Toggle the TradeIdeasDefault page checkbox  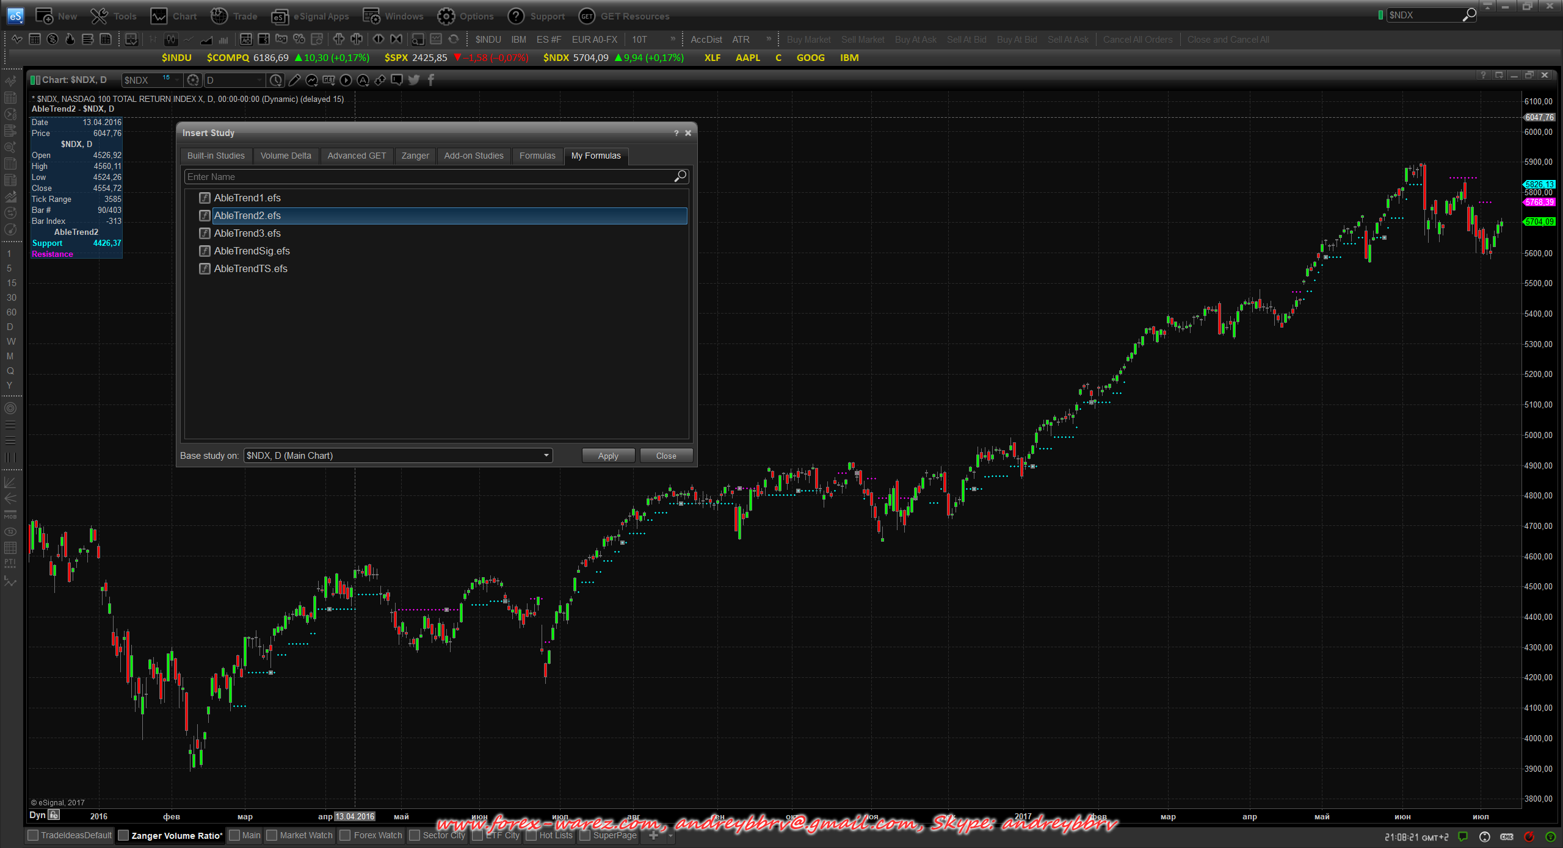coord(34,835)
